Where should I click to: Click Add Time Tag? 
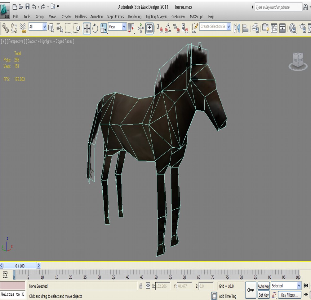(228, 296)
